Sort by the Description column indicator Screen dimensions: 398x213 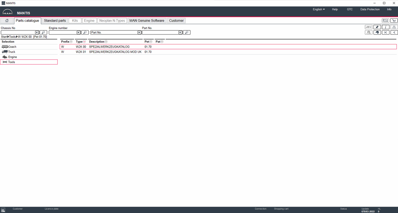[106, 42]
